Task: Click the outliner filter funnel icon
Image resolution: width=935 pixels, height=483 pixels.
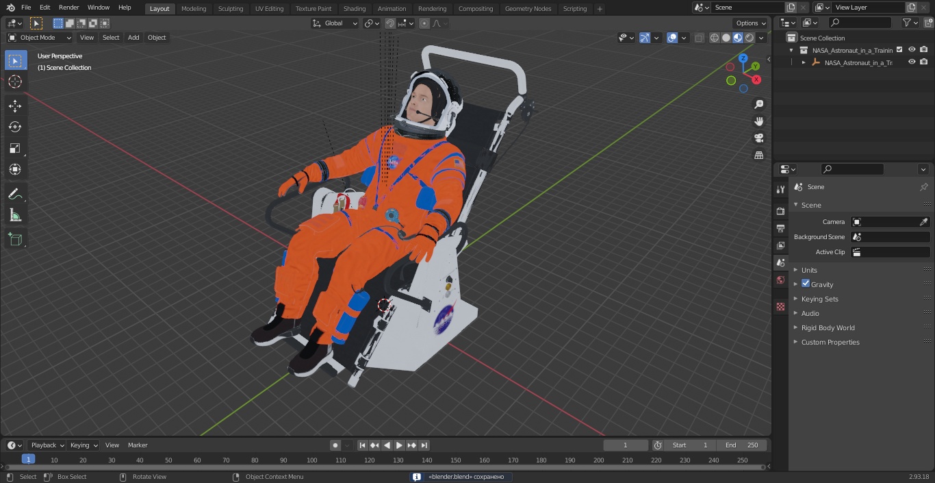Action: (x=907, y=23)
